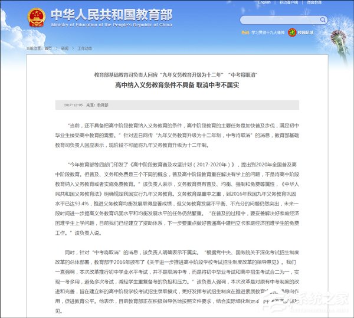Open 新闻 in breadcrumb
Screen dimensions: 354x318
(65, 48)
